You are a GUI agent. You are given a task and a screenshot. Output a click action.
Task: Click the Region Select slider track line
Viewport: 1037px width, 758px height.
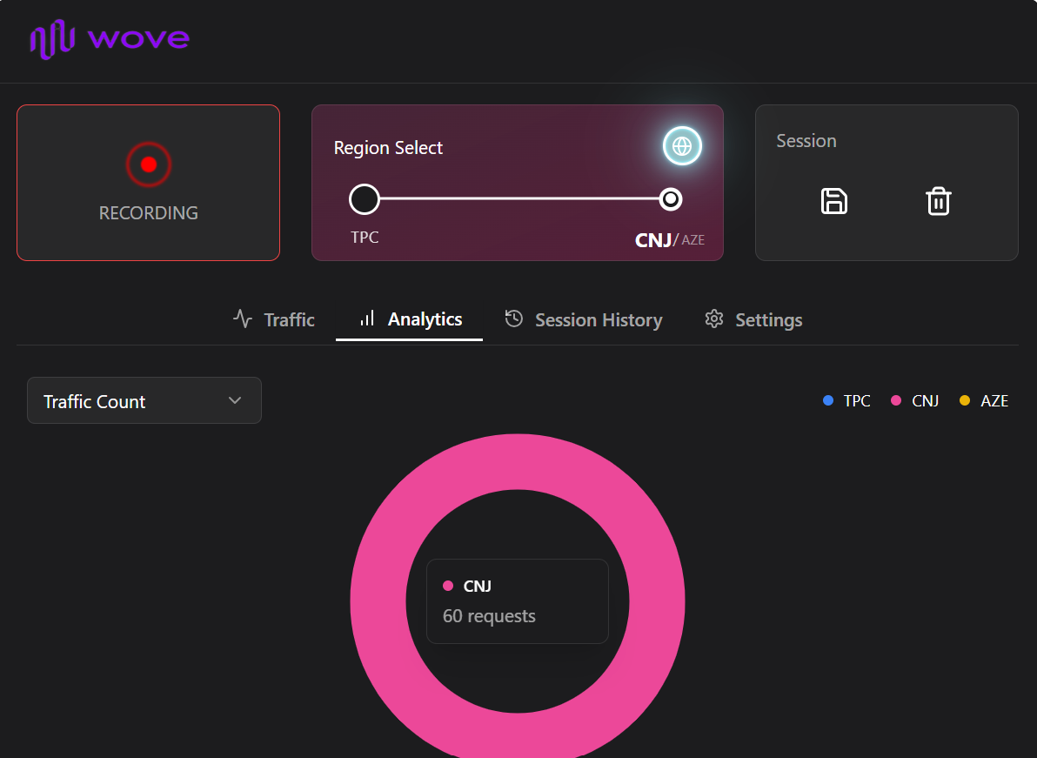519,198
